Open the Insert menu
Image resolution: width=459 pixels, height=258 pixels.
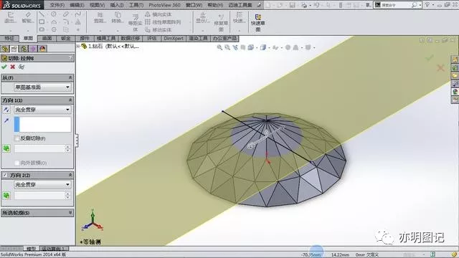pos(117,5)
